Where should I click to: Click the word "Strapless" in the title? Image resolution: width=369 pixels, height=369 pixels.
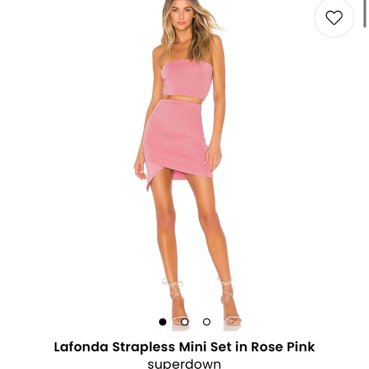(x=144, y=347)
